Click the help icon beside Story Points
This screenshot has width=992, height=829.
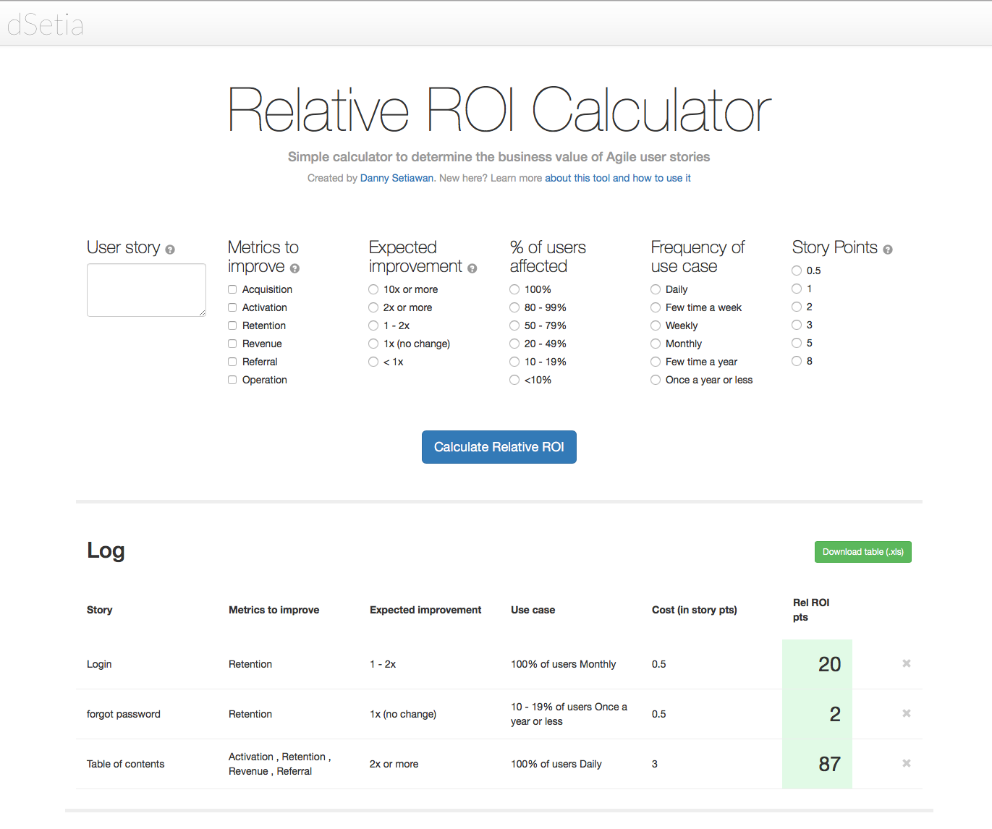click(x=888, y=250)
